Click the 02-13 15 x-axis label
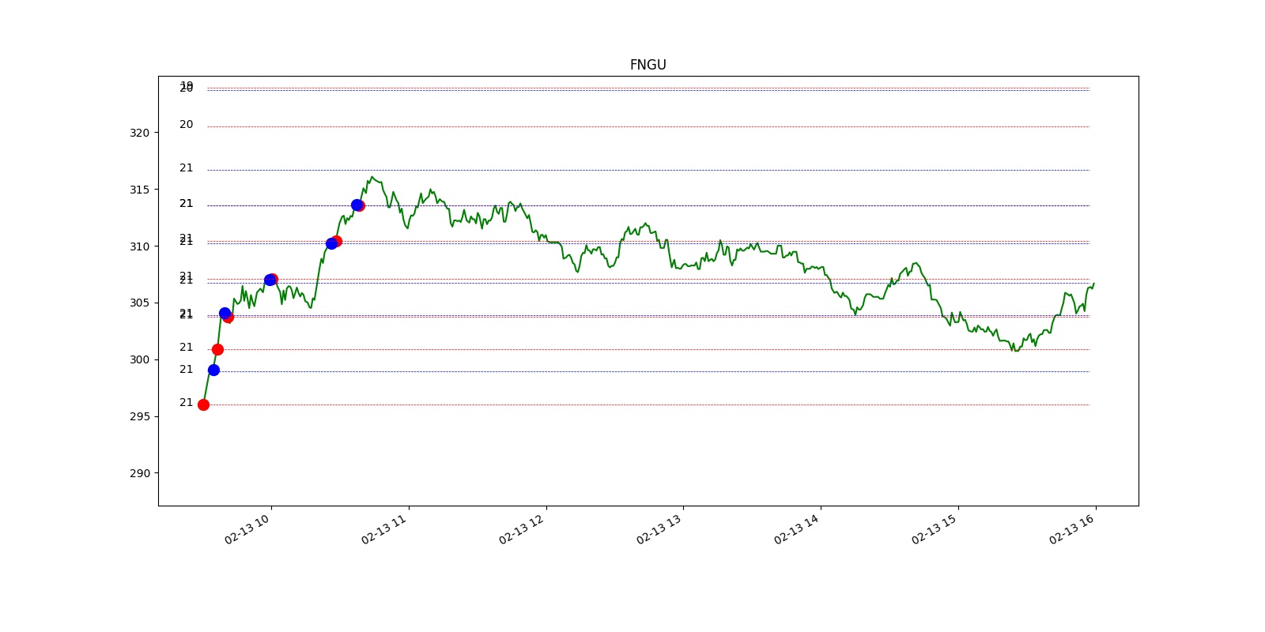The height and width of the screenshot is (632, 1265). tap(935, 529)
